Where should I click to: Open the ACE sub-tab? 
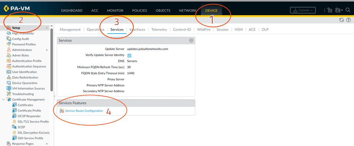tap(252, 29)
